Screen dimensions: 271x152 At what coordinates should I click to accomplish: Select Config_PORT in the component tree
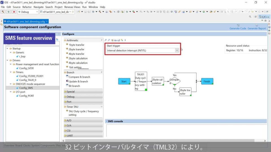pos(27,96)
